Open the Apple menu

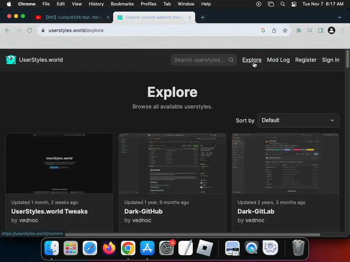click(9, 4)
